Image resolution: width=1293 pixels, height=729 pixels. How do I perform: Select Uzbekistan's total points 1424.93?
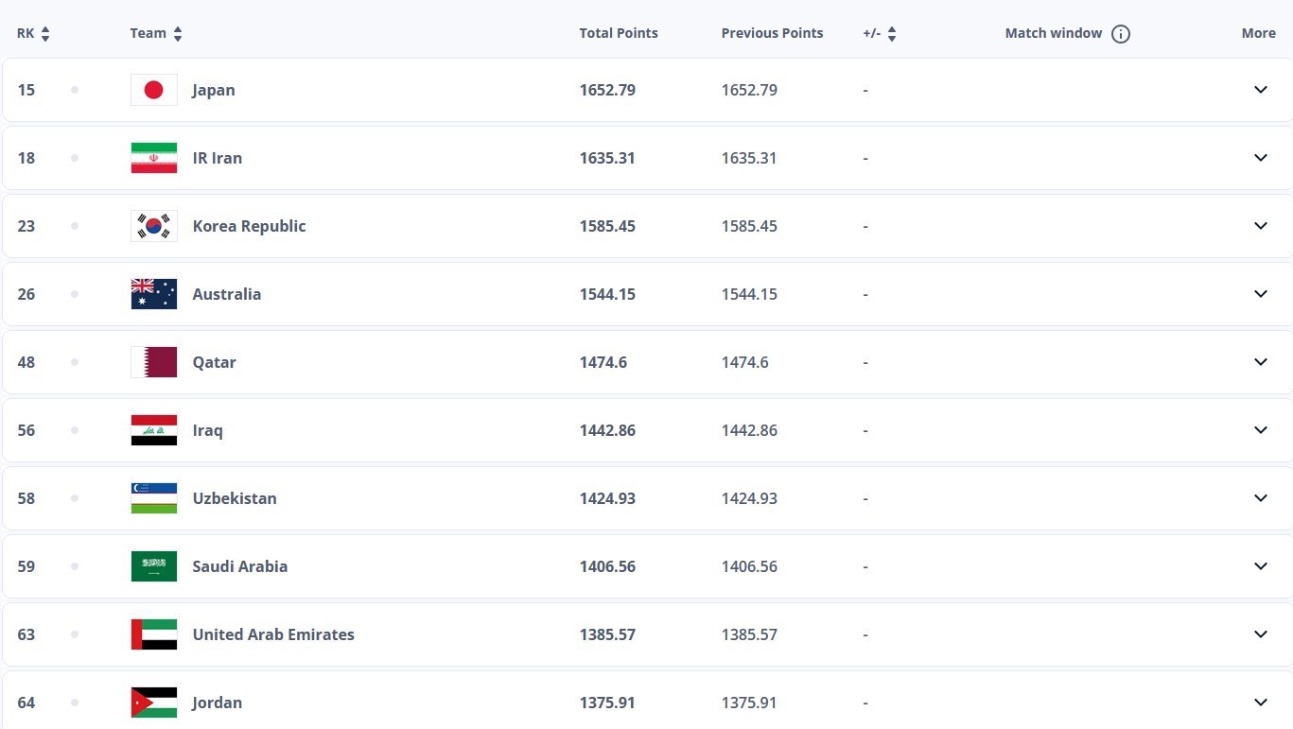[607, 498]
